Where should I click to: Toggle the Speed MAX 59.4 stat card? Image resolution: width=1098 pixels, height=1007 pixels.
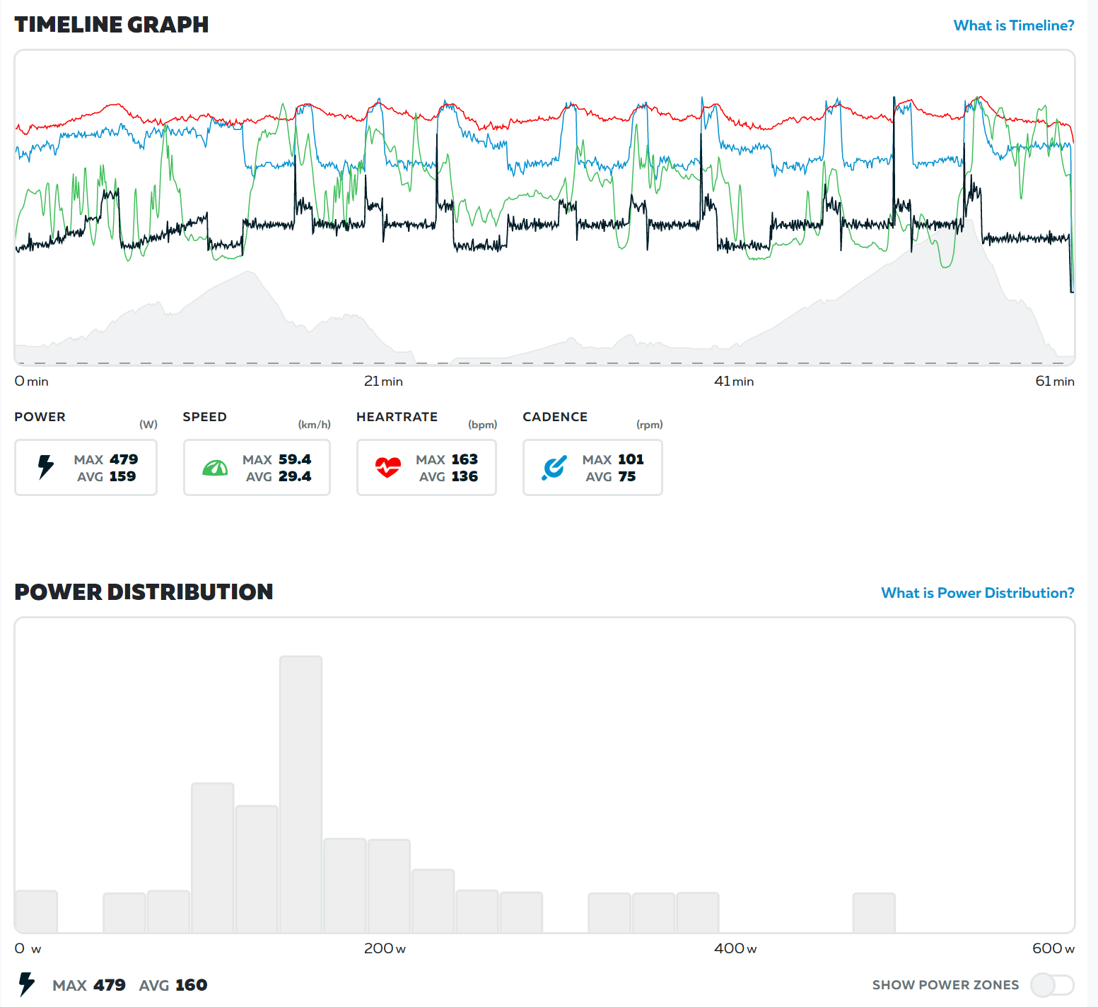257,467
